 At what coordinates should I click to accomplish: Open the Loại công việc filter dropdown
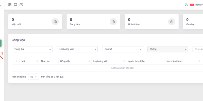77,49
